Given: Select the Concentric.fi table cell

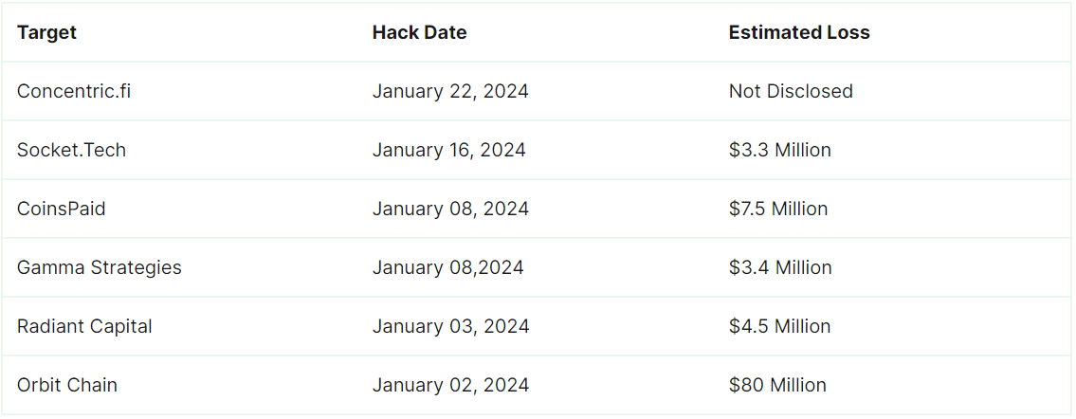Looking at the screenshot, I should click(x=74, y=91).
